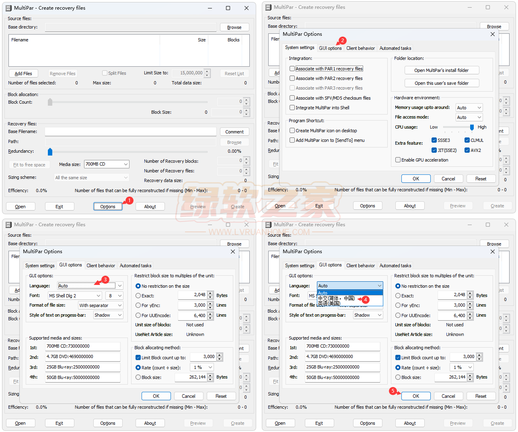Close the Options dialog showing Integration settings
The height and width of the screenshot is (432, 518).
click(x=492, y=34)
